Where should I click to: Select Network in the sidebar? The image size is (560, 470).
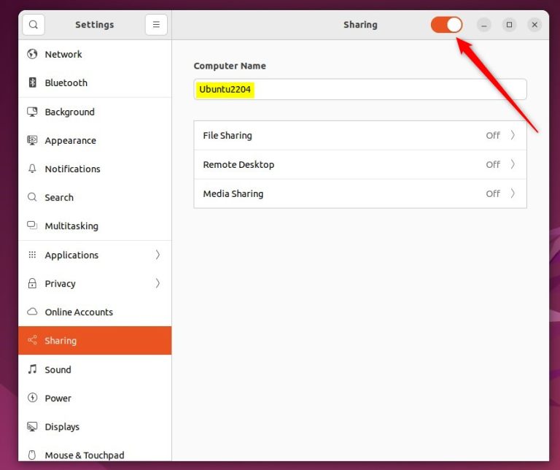click(95, 54)
